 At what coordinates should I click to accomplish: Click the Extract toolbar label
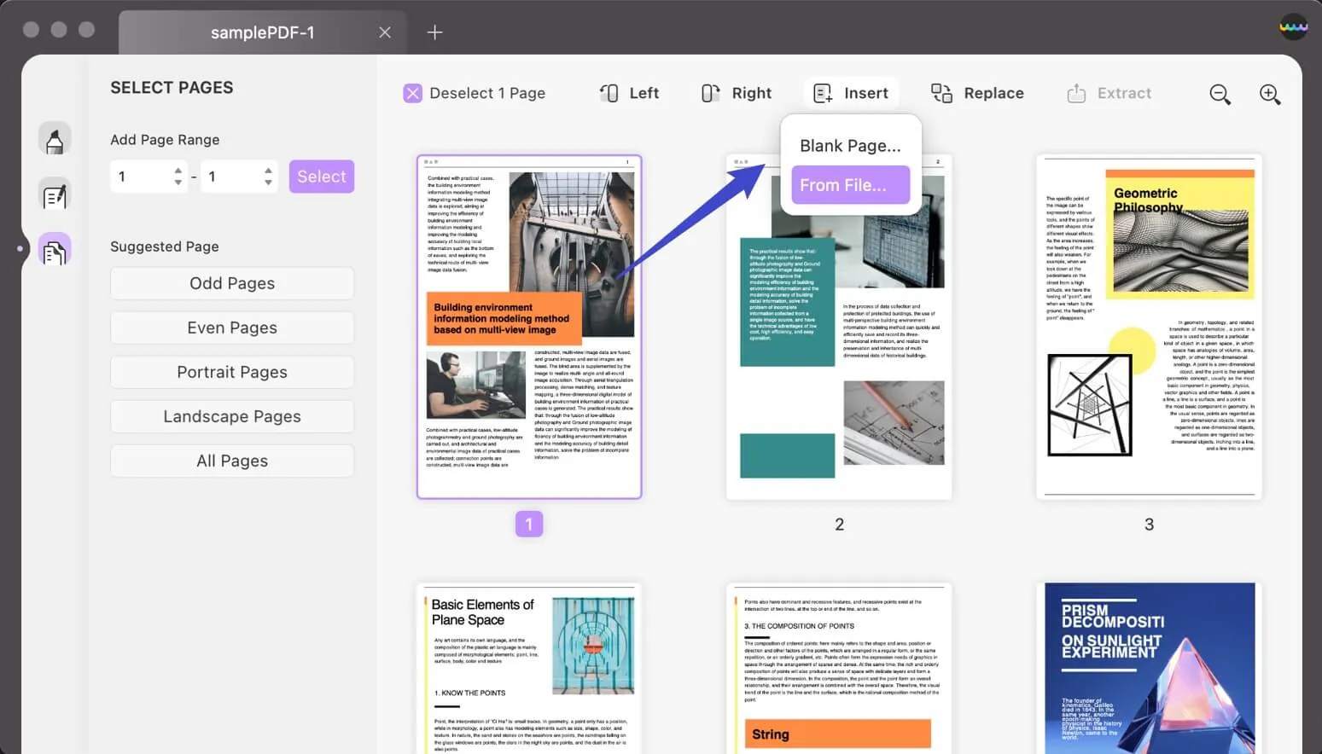(1125, 93)
